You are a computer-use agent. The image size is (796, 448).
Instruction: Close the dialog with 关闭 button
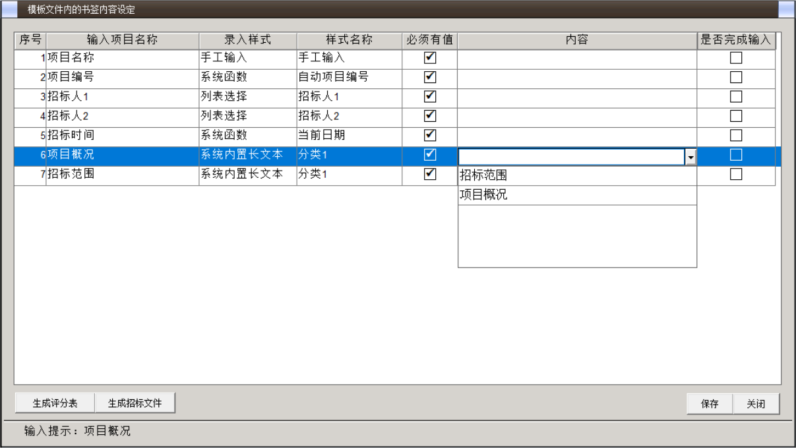pyautogui.click(x=756, y=405)
